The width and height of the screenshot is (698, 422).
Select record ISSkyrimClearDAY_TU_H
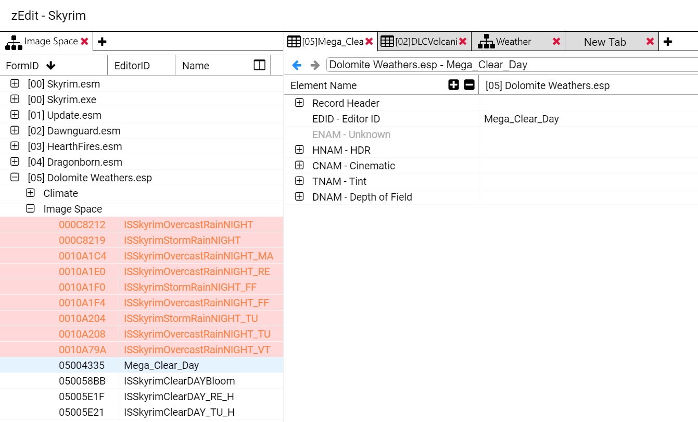point(142,412)
